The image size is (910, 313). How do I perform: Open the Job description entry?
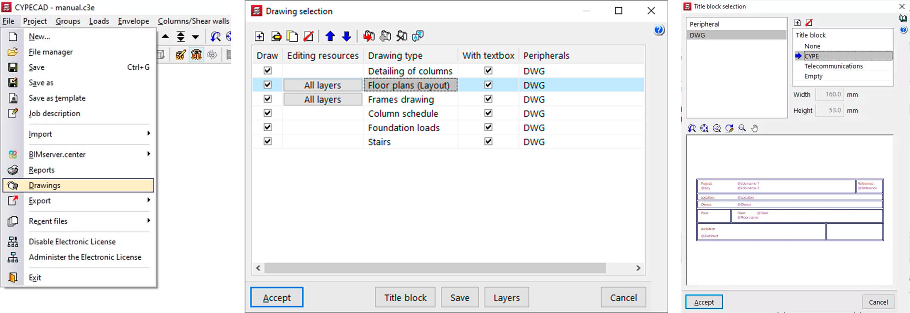(x=78, y=113)
